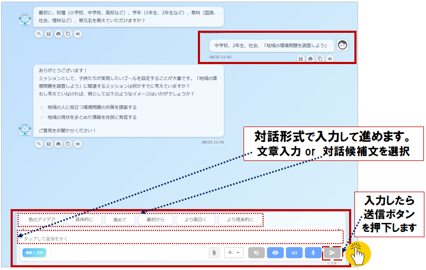The height and width of the screenshot is (270, 426).
Task: Click the save icon under the last bot message
Action: (48, 144)
